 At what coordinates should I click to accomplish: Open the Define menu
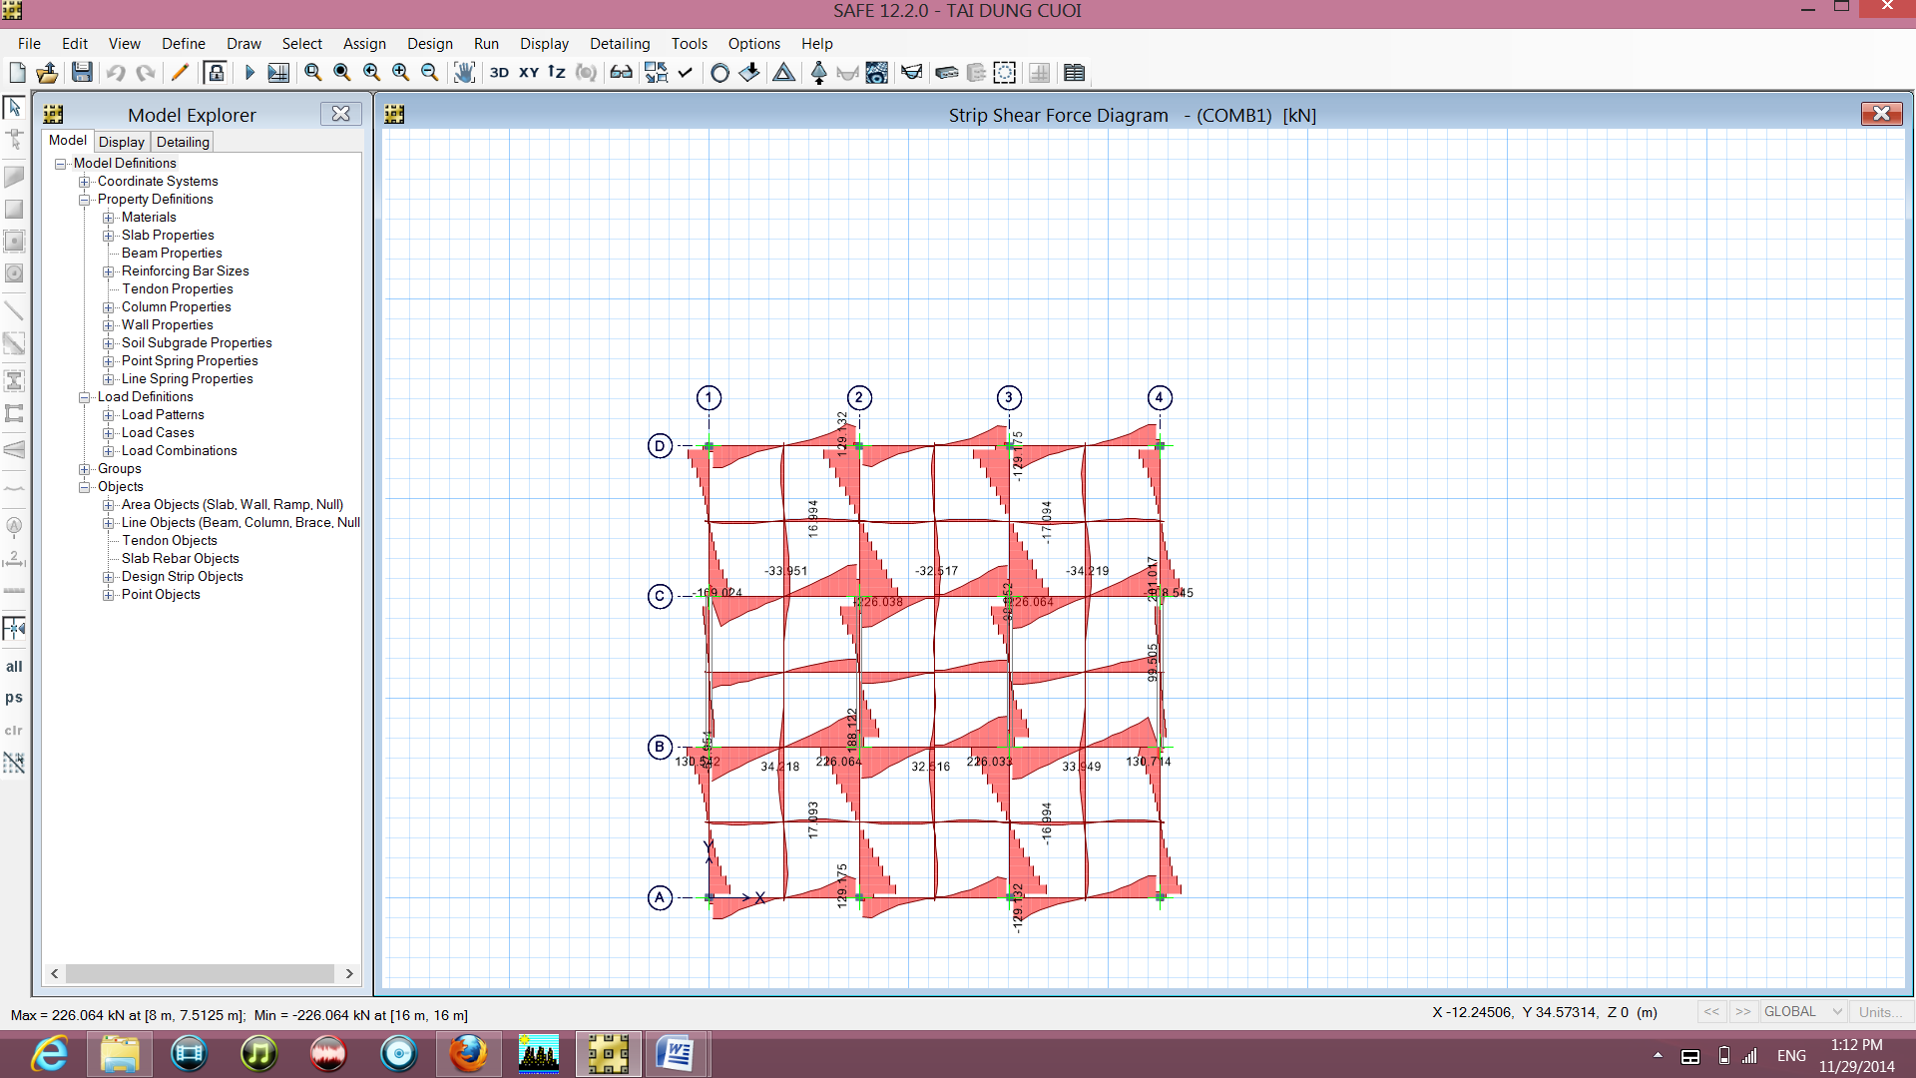pyautogui.click(x=184, y=44)
